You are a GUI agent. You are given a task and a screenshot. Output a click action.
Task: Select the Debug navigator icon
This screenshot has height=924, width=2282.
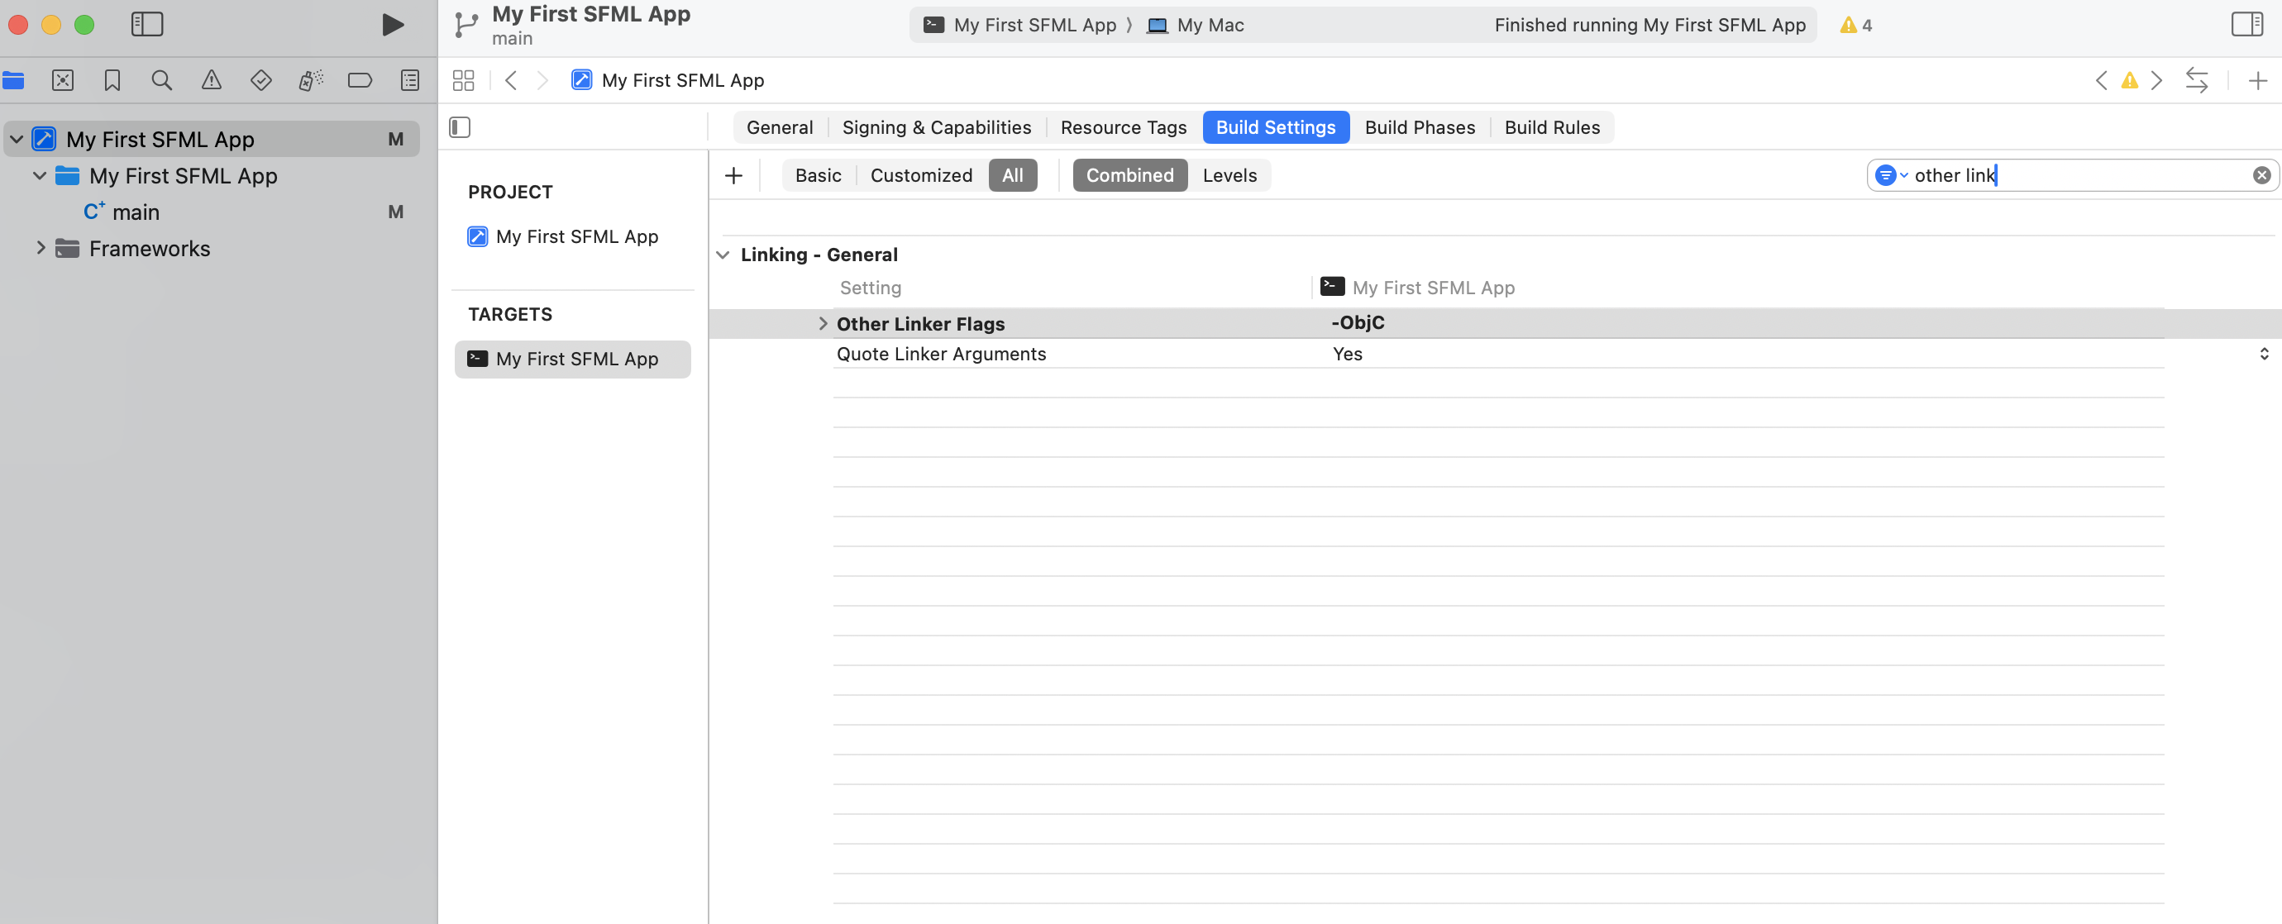(x=310, y=79)
